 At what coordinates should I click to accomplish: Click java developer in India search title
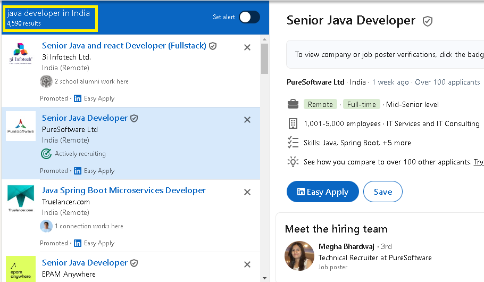pos(48,13)
